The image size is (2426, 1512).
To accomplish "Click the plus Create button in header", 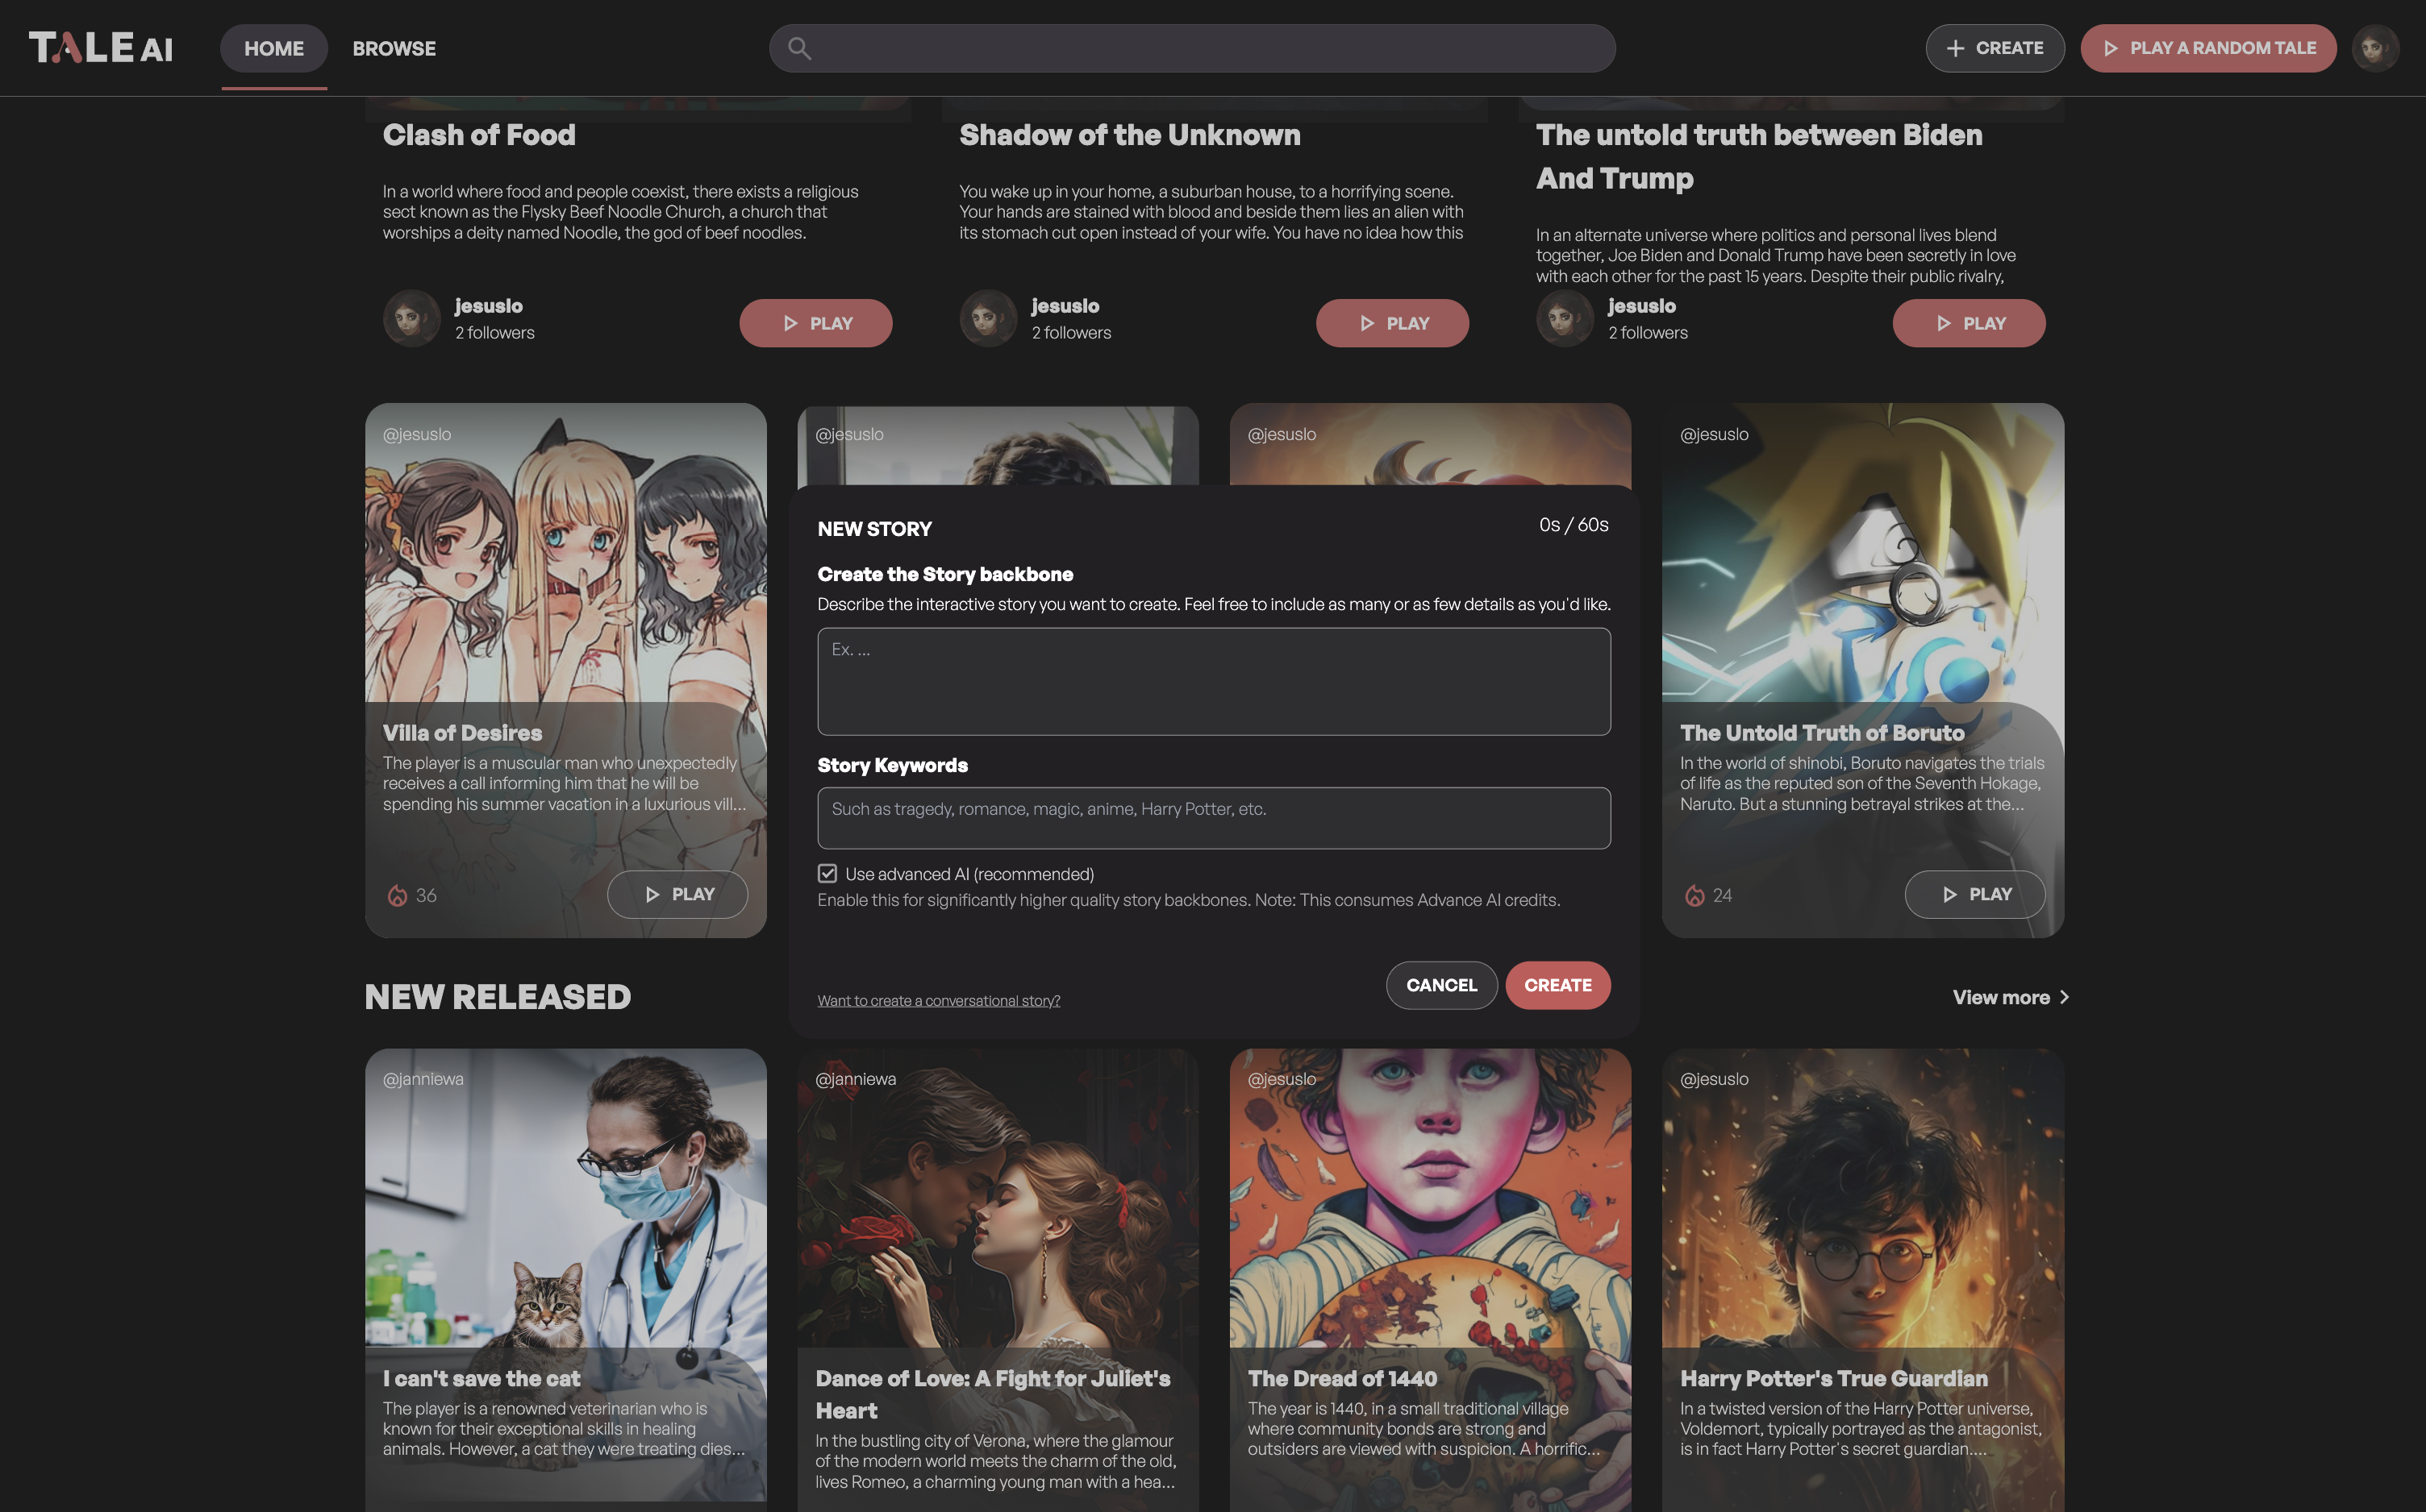I will [1994, 48].
